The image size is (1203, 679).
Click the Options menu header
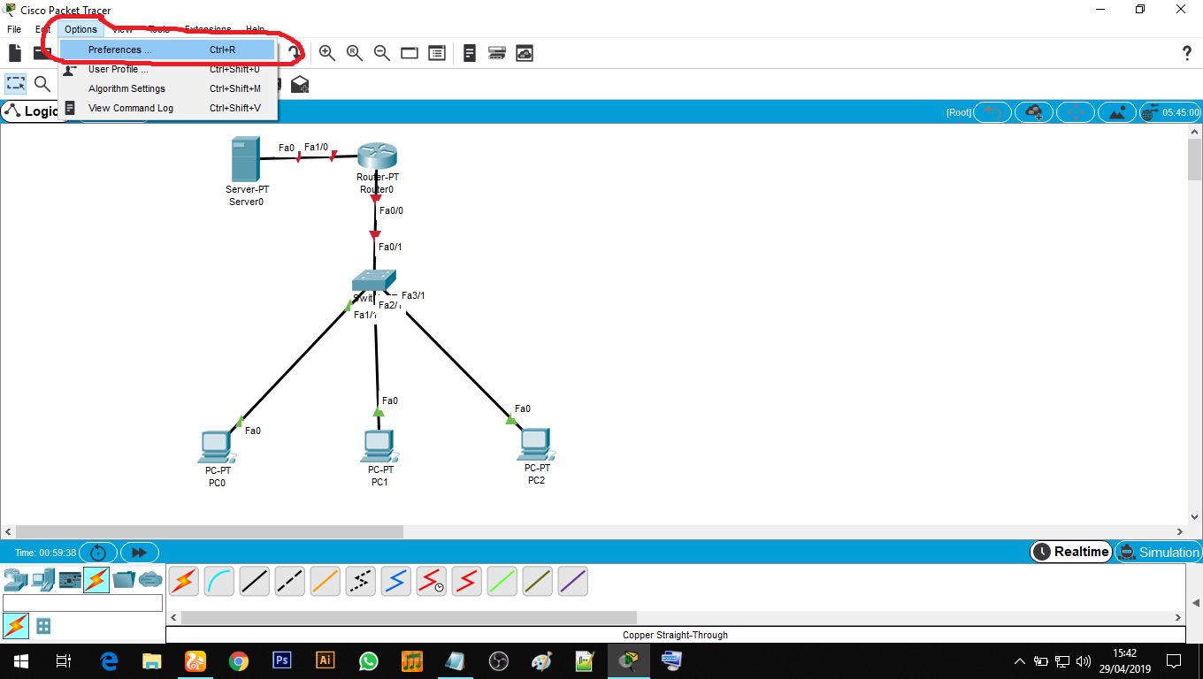[80, 29]
